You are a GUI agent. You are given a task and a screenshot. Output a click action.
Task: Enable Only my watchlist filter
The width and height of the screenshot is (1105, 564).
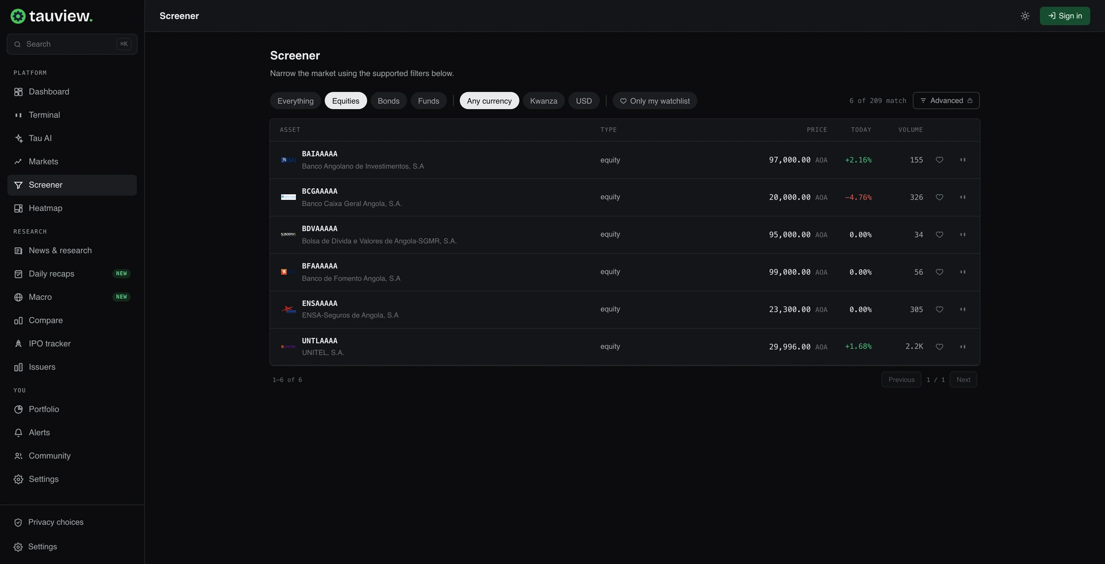click(x=654, y=101)
